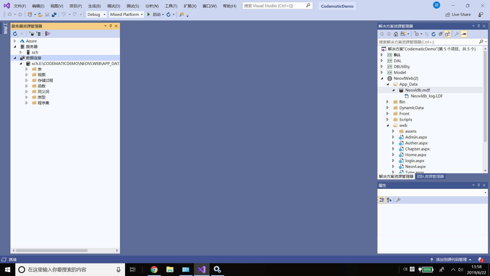Toggle Categorized view in Properties panel

(x=382, y=200)
